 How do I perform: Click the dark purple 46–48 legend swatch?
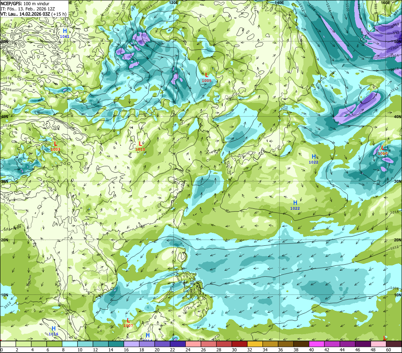tap(363, 344)
